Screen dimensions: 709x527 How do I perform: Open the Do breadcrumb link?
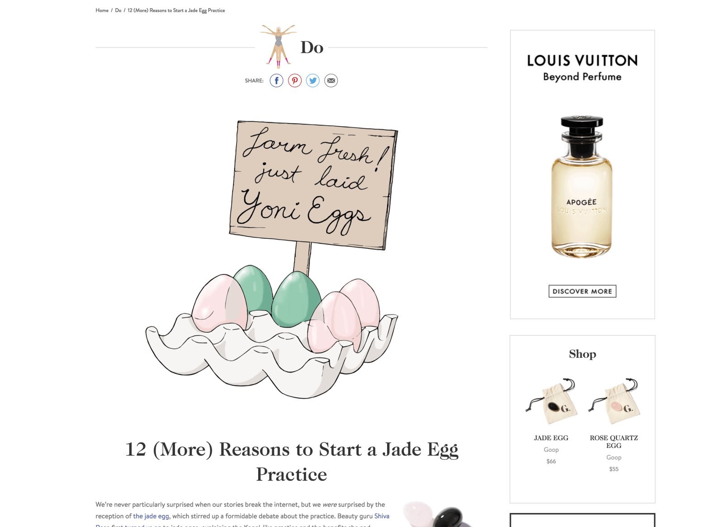click(x=118, y=10)
